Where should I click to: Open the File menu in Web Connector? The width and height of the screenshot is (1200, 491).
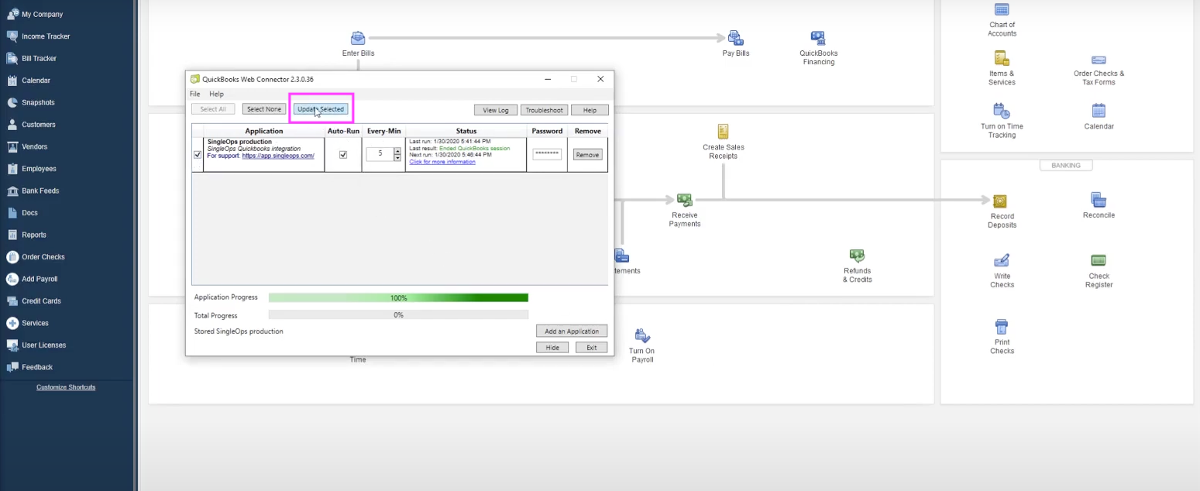coord(195,94)
